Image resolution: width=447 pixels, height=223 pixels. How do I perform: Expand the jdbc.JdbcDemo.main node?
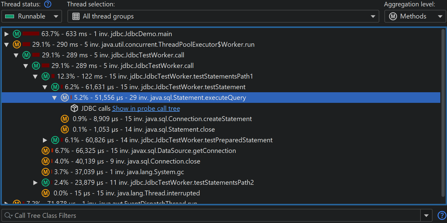click(x=7, y=34)
